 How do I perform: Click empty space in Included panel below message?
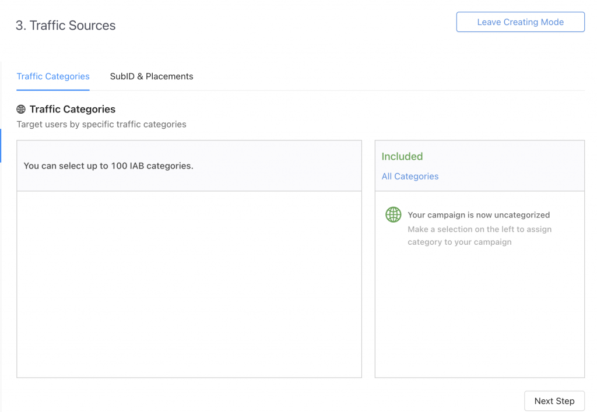(x=479, y=315)
